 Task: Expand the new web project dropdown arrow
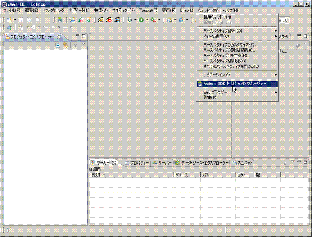pos(175,20)
